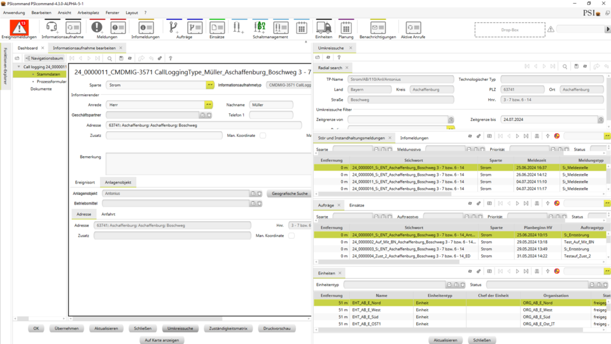The width and height of the screenshot is (611, 344).
Task: Click Bemerkung text area
Action: [x=209, y=164]
